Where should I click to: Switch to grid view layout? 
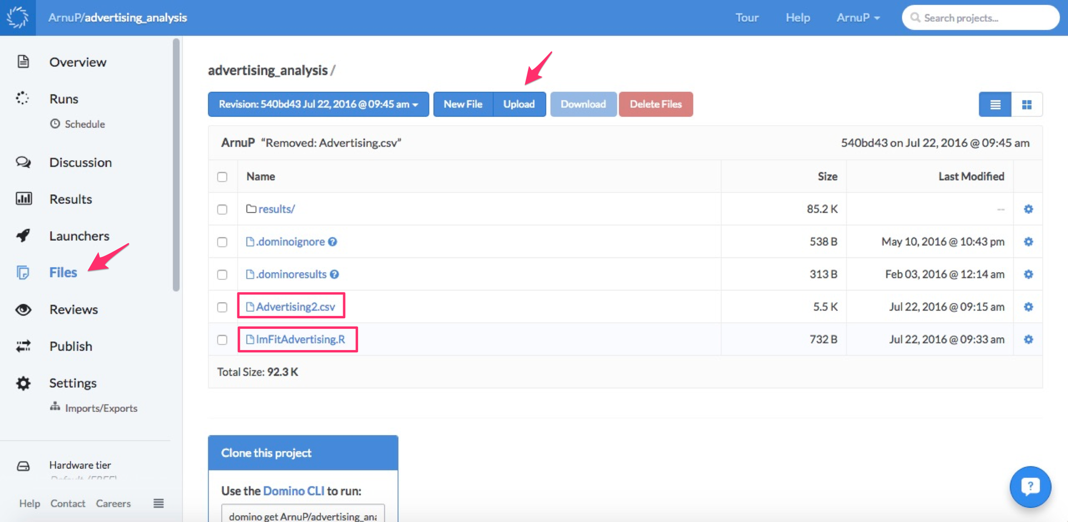coord(1027,104)
